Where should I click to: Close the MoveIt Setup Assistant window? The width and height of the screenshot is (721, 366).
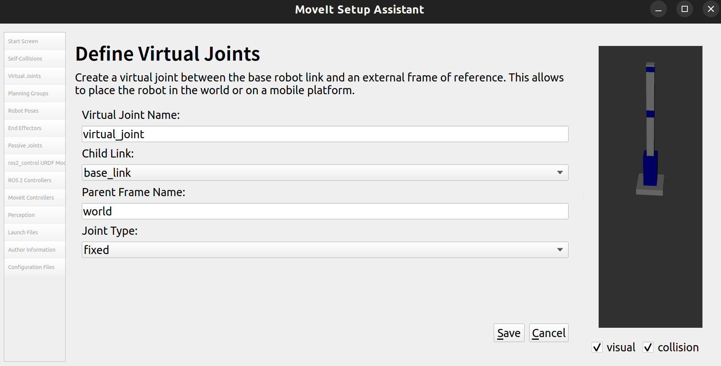(x=711, y=9)
